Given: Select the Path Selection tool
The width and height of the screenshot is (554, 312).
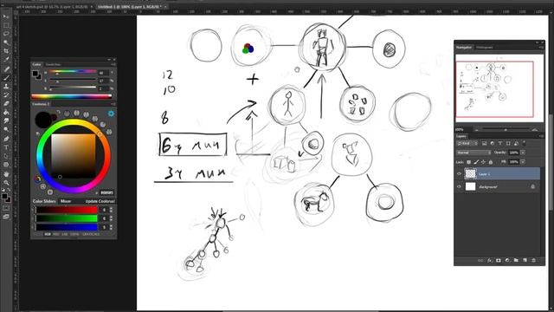Looking at the screenshot, I should [6, 156].
